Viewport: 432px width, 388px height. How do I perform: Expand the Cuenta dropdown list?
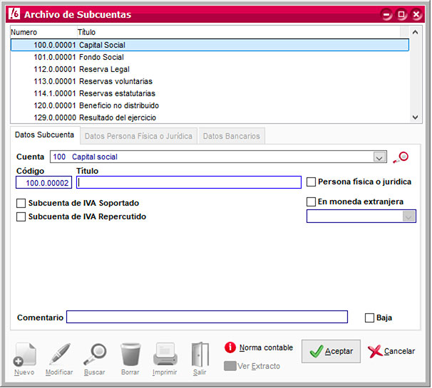coord(379,157)
